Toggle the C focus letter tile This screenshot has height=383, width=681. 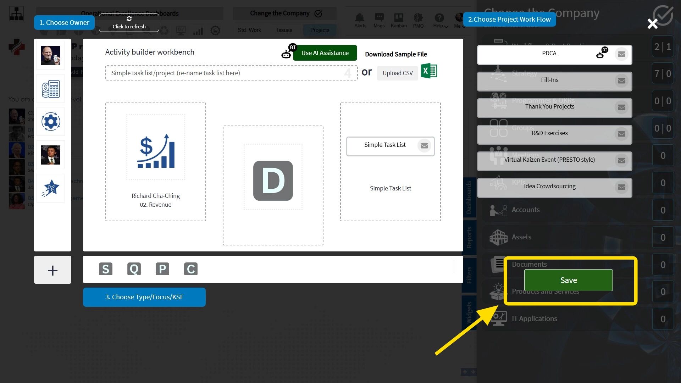pos(191,269)
